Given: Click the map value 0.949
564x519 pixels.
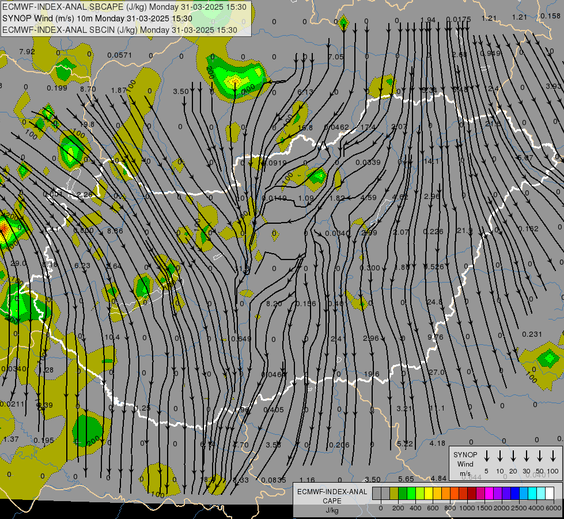Looking at the screenshot, I should tap(490, 53).
